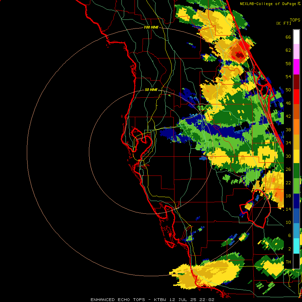This screenshot has height=302, width=302.
Task: Click the 18 value on the legend
Action: [x=288, y=196]
